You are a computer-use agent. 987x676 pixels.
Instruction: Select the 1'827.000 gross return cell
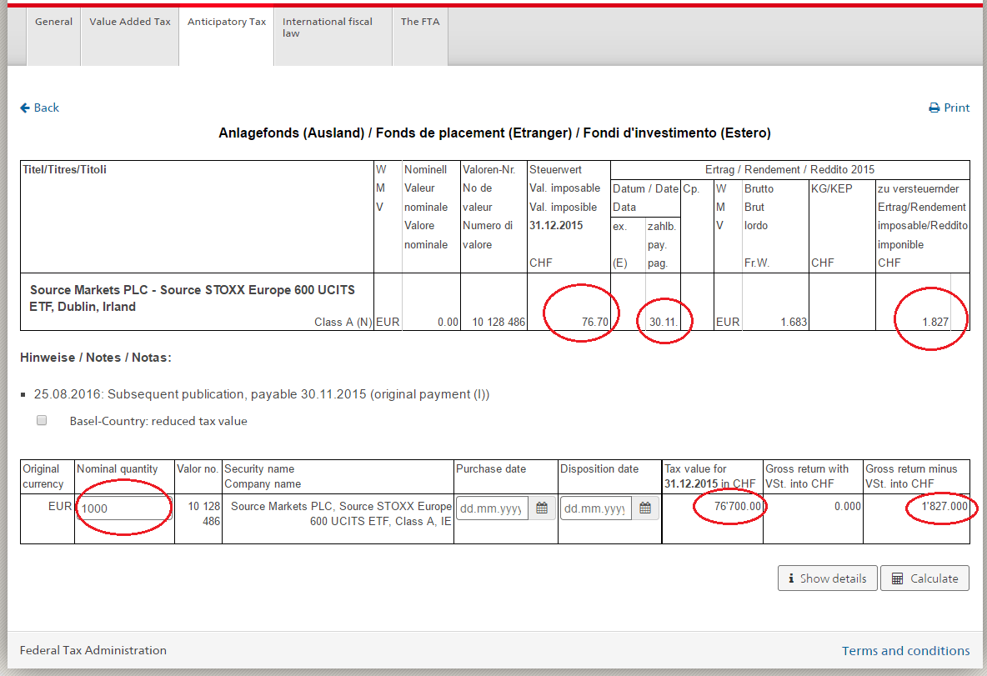pos(944,506)
